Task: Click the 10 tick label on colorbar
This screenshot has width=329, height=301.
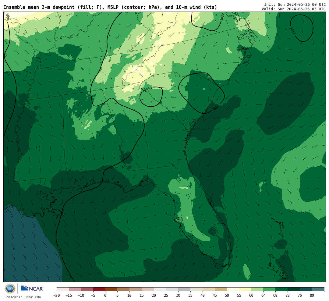Action: [x=130, y=296]
